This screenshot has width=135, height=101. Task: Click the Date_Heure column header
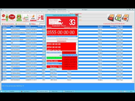31,26
